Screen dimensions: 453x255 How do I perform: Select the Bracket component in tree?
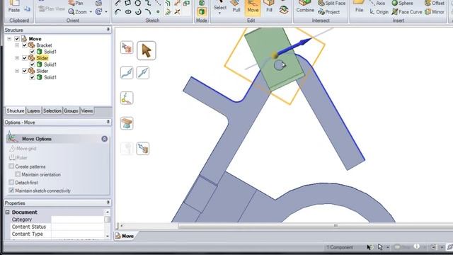point(44,45)
